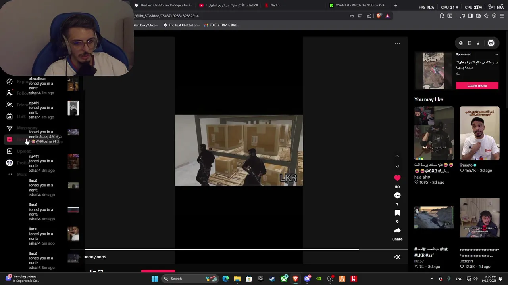
Task: Go to the next video with down chevron
Action: (397, 166)
